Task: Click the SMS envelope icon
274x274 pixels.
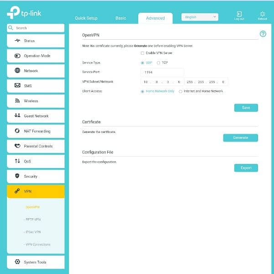Action: 17,85
